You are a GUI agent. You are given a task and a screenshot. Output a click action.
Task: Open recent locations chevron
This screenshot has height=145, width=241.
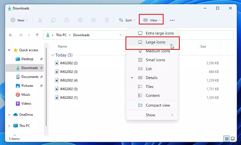click(x=29, y=35)
